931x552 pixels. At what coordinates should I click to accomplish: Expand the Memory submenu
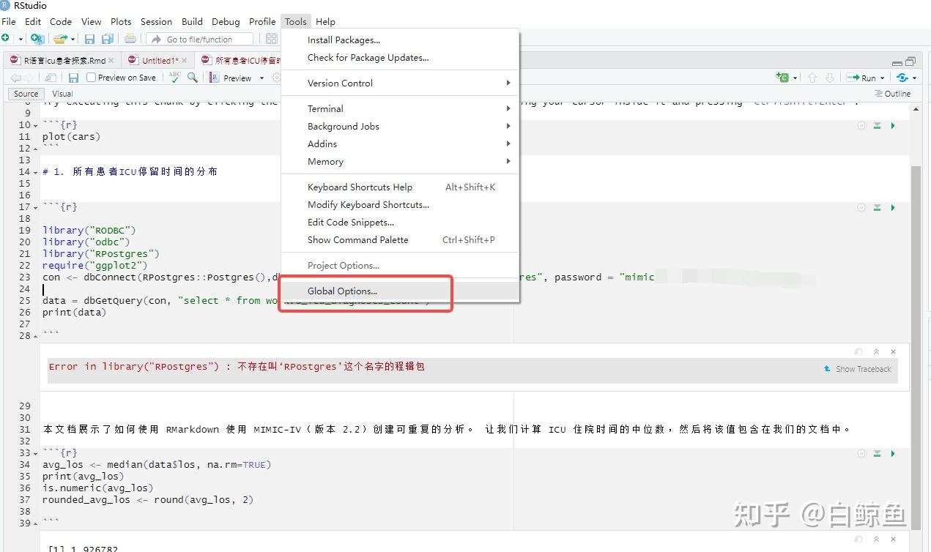[400, 161]
